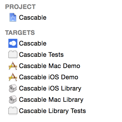
Task: Select the Cascable project label under PROJECT
Action: (33, 17)
